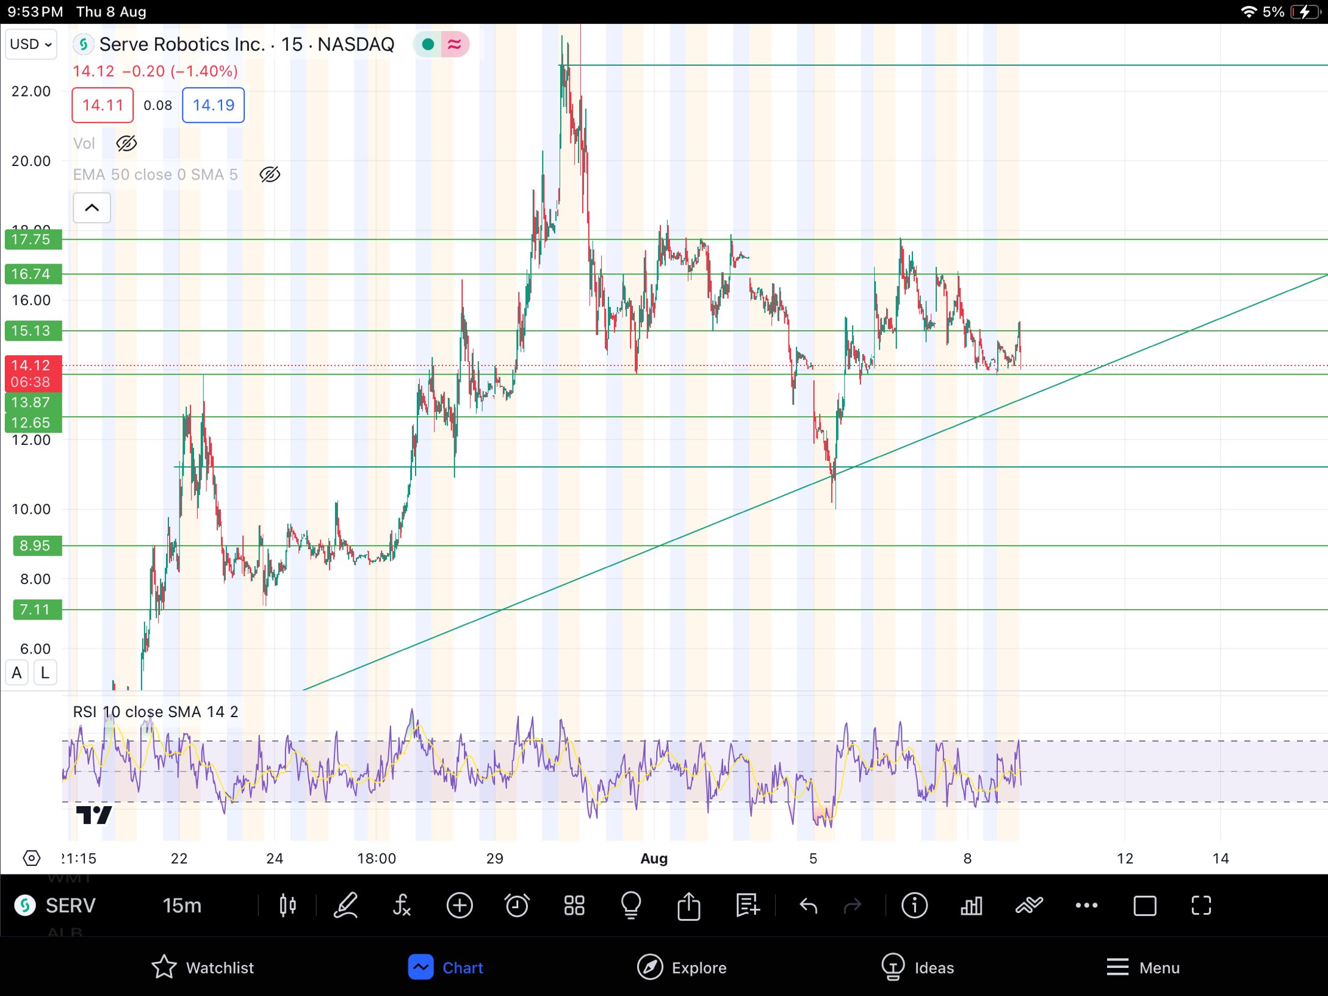Toggle Vol indicator visibility eye

click(x=126, y=143)
